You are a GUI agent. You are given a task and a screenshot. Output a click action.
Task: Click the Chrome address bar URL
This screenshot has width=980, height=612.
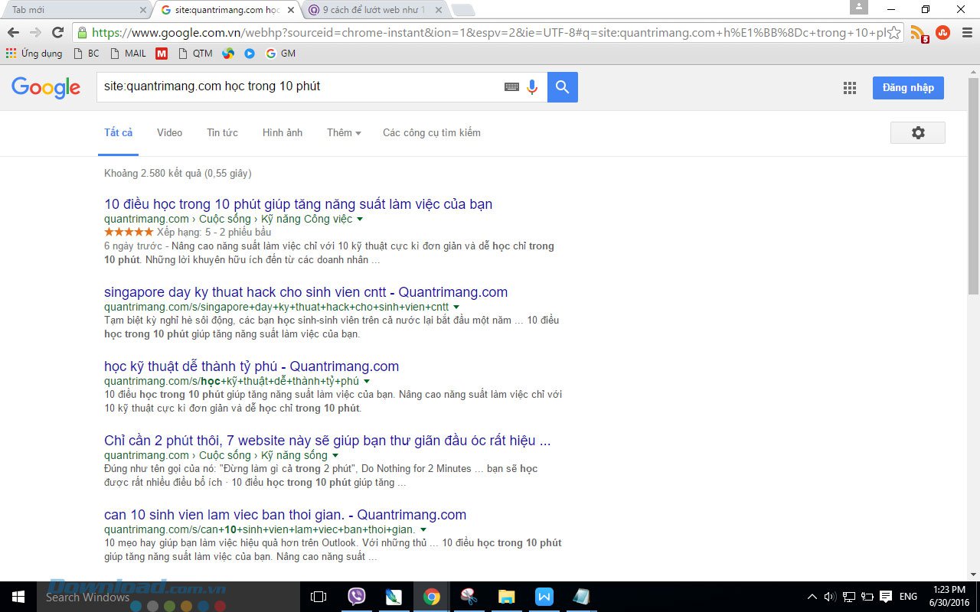488,33
